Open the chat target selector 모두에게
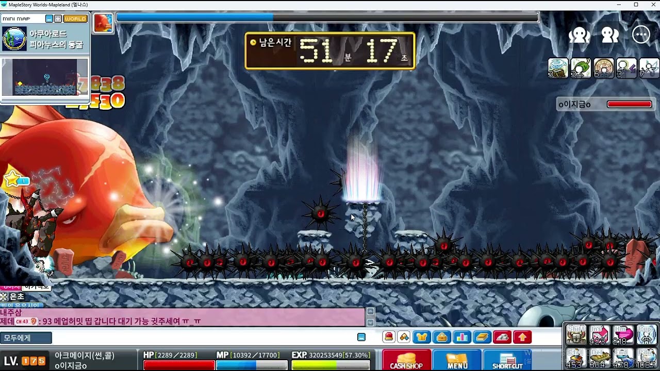Image resolution: width=660 pixels, height=371 pixels. [26, 338]
